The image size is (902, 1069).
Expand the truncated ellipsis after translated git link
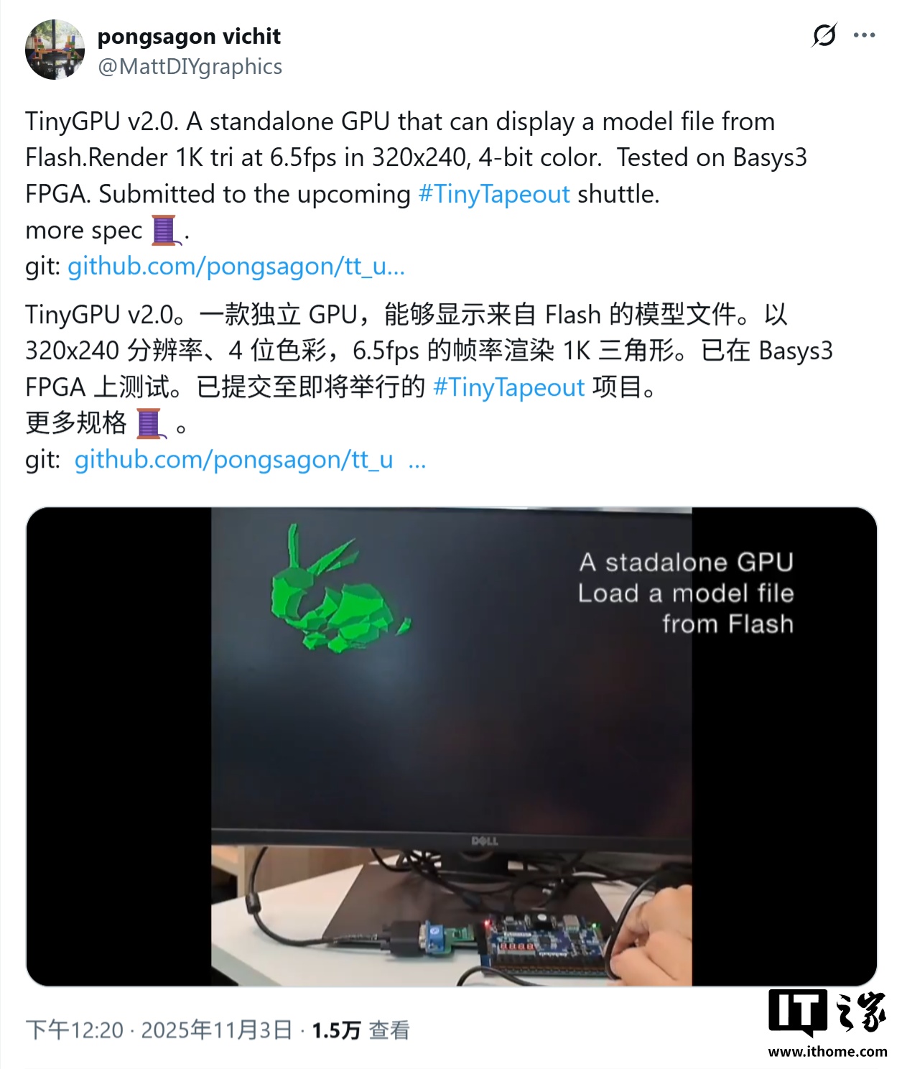(417, 461)
